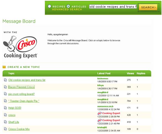162x134 pixels.
Task: Open the Shelf Life topic
Action: [x=14, y=122]
